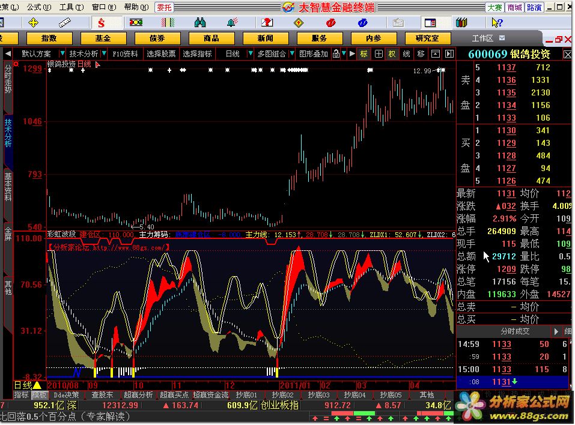Select the 模板 template tab
The height and width of the screenshot is (425, 575).
tap(39, 395)
